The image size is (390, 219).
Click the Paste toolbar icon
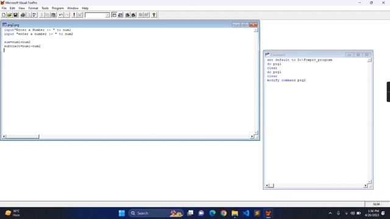pos(53,15)
